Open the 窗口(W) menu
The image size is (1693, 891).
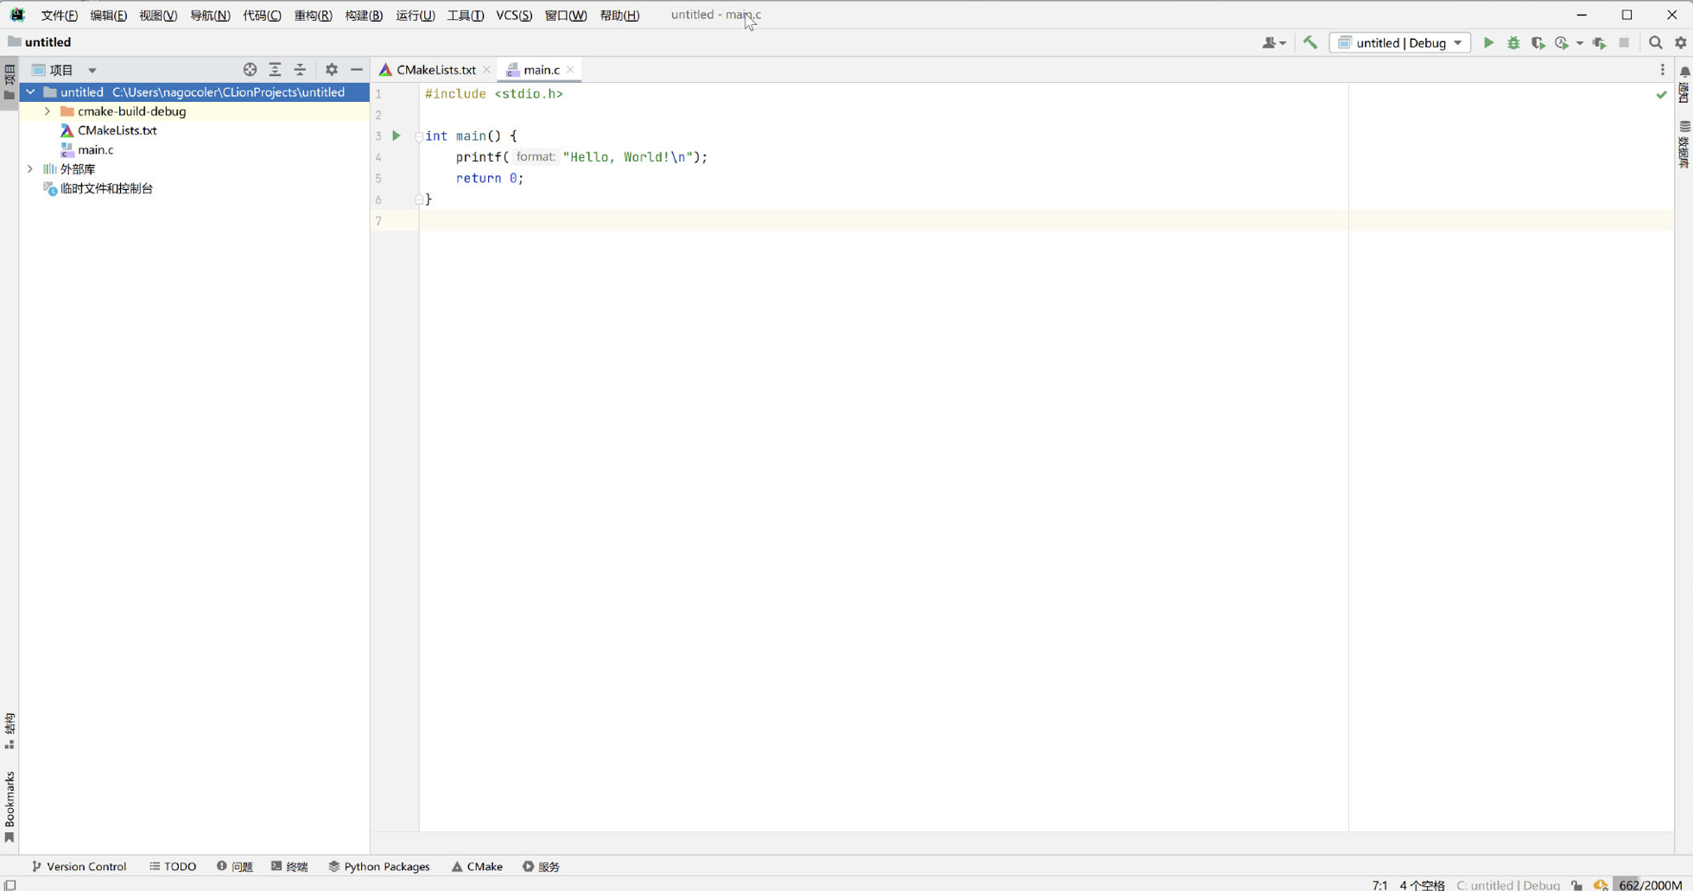(566, 16)
